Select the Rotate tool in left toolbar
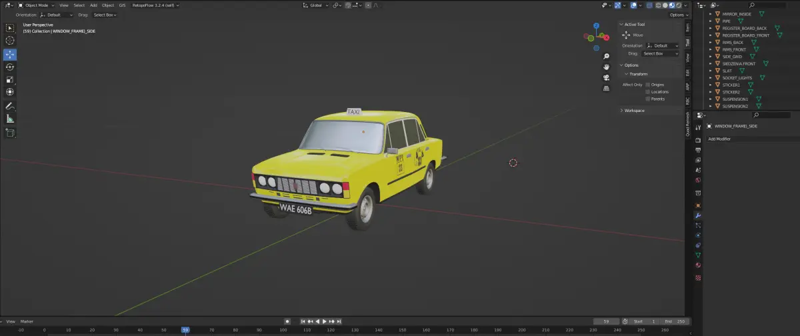 [10, 67]
